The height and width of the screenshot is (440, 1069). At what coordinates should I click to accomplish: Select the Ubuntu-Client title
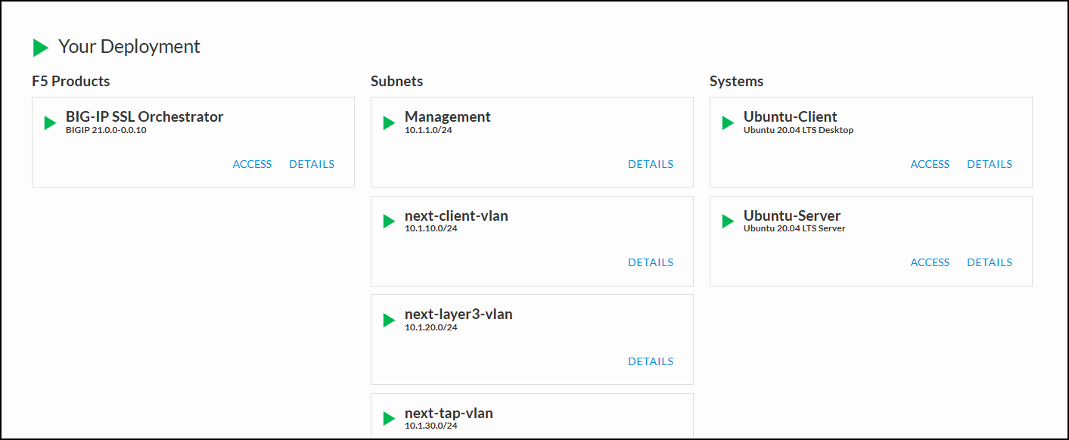[x=791, y=116]
